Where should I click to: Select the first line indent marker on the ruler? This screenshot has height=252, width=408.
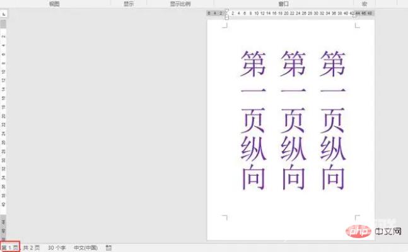tap(227, 11)
